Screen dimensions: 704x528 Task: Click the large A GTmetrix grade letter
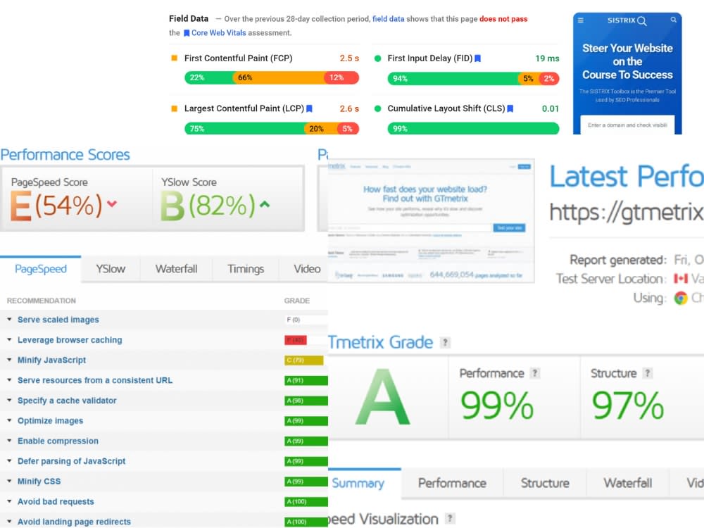(382, 397)
